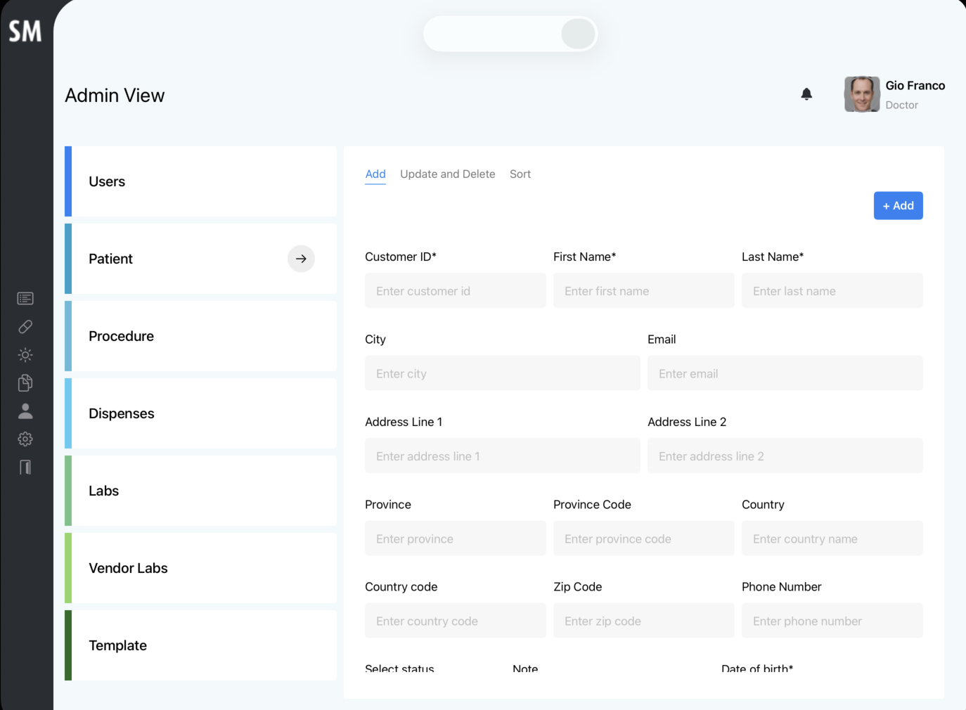Open the Sort tab

tap(520, 174)
